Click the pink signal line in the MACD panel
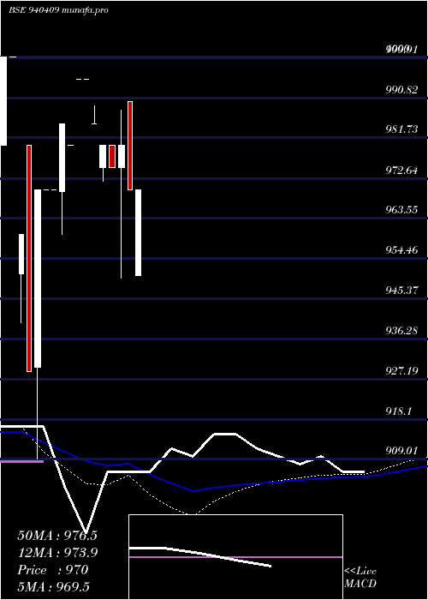 point(235,557)
